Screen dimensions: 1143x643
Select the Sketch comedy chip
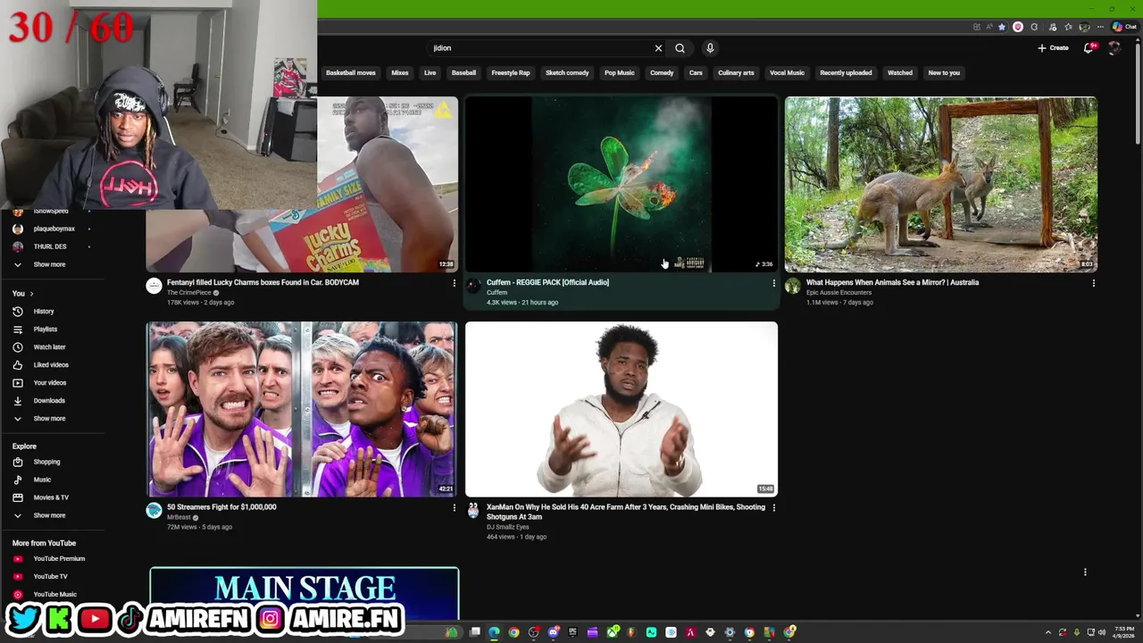pyautogui.click(x=567, y=72)
